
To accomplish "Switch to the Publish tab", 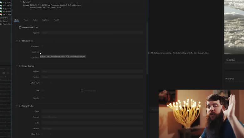I will (56, 20).
